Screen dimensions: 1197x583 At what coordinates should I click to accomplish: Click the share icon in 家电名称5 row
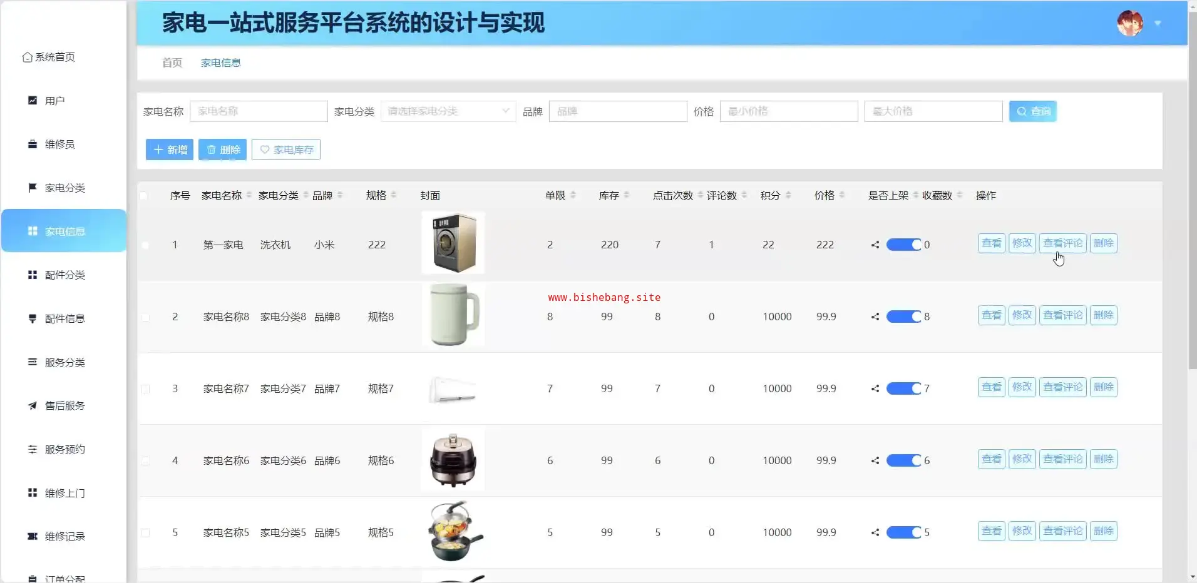(875, 532)
